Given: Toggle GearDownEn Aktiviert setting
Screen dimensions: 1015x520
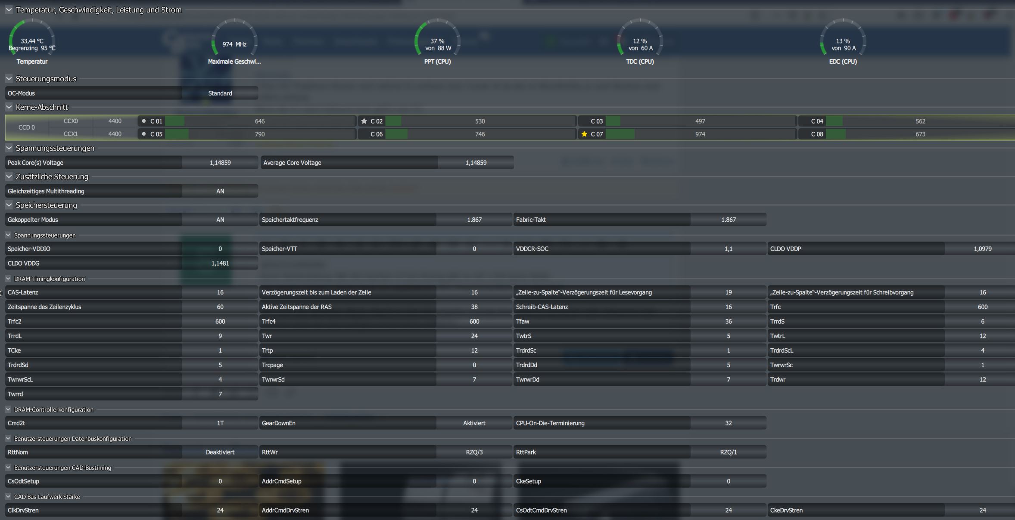Looking at the screenshot, I should [474, 423].
